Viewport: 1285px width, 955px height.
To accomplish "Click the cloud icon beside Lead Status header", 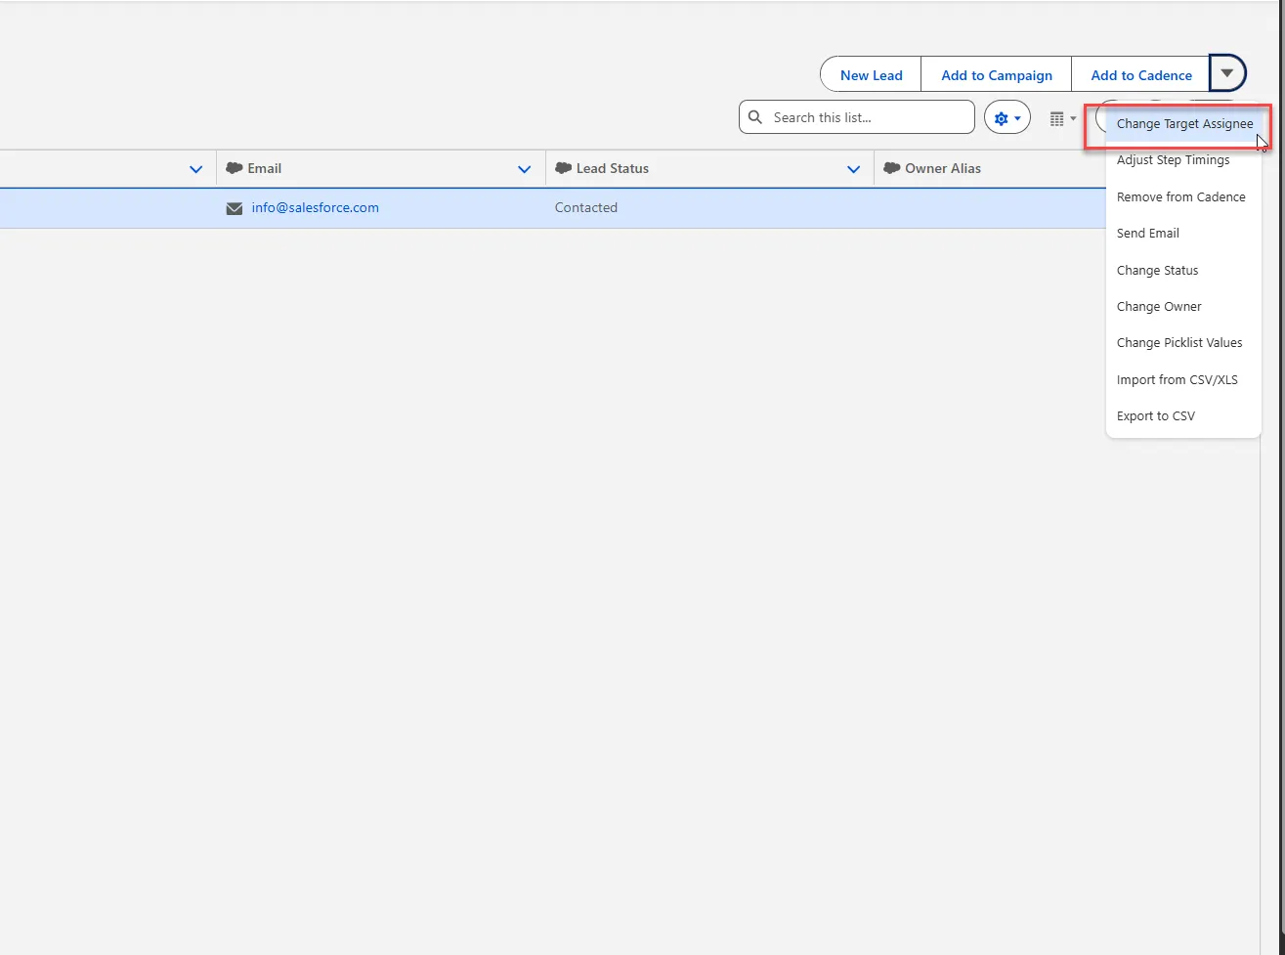I will click(563, 168).
